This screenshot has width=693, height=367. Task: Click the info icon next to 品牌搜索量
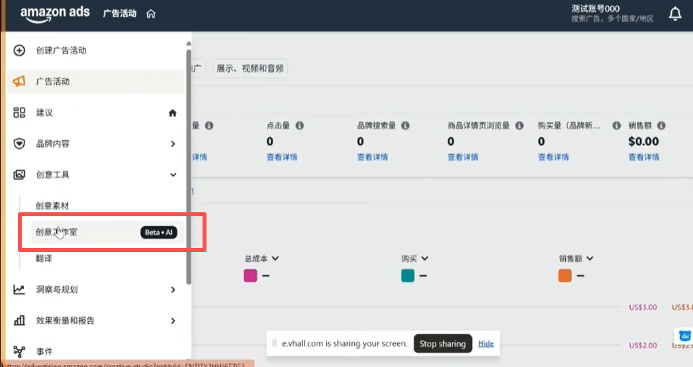pos(405,126)
